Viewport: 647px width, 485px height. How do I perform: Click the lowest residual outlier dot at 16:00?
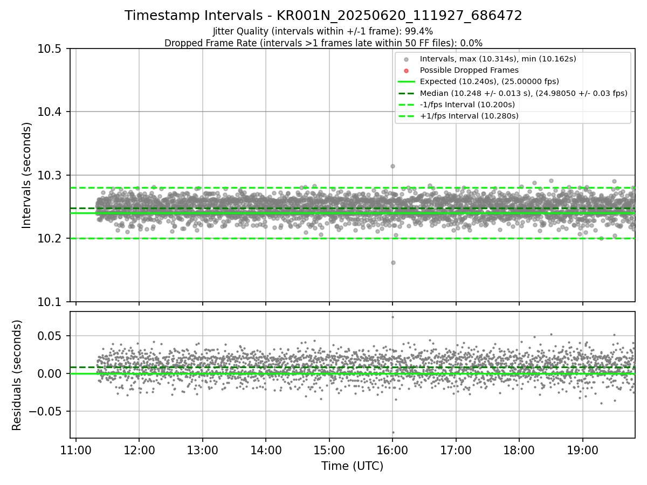tap(393, 432)
